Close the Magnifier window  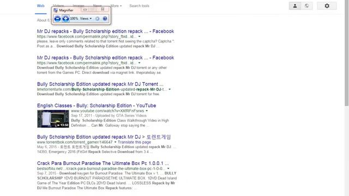(103, 9)
